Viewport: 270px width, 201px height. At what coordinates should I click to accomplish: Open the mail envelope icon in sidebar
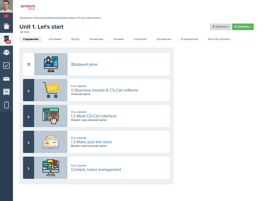pos(6,79)
